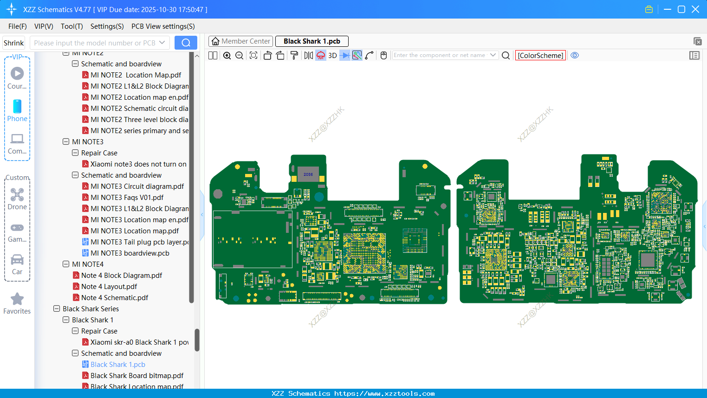The image size is (707, 398).
Task: Click the fit-to-screen icon
Action: point(253,56)
